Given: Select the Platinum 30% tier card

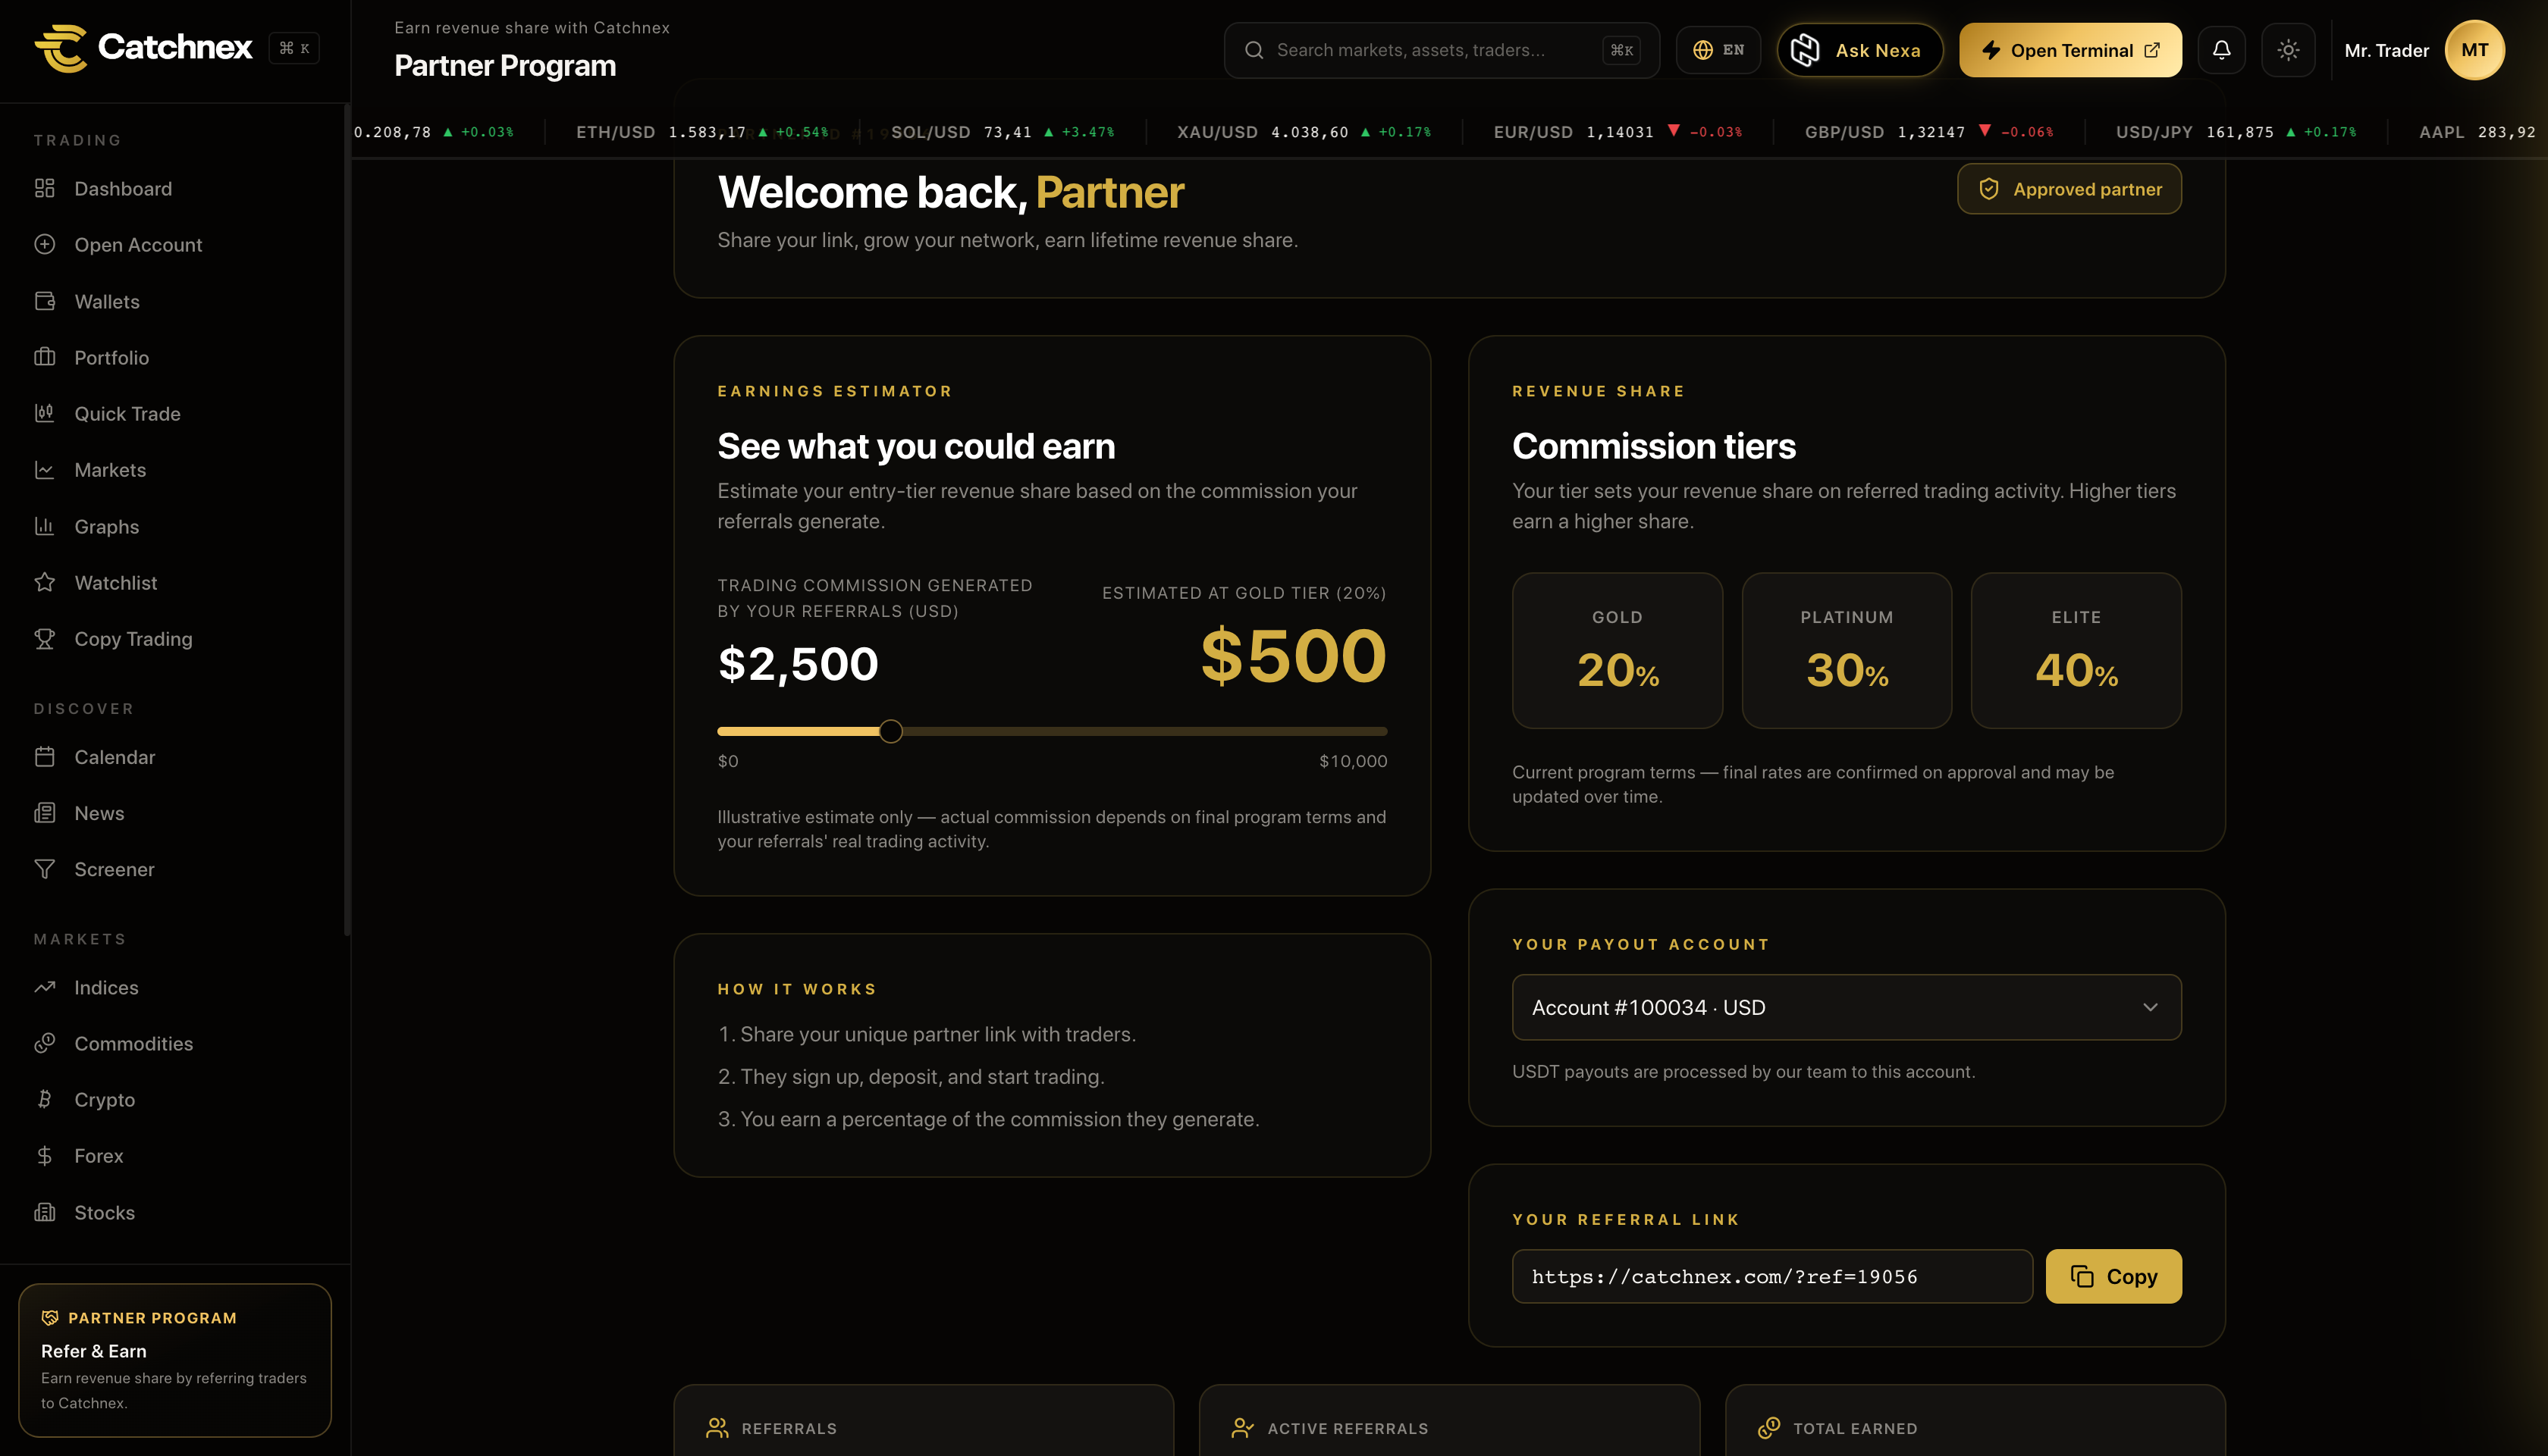Looking at the screenshot, I should [1847, 650].
